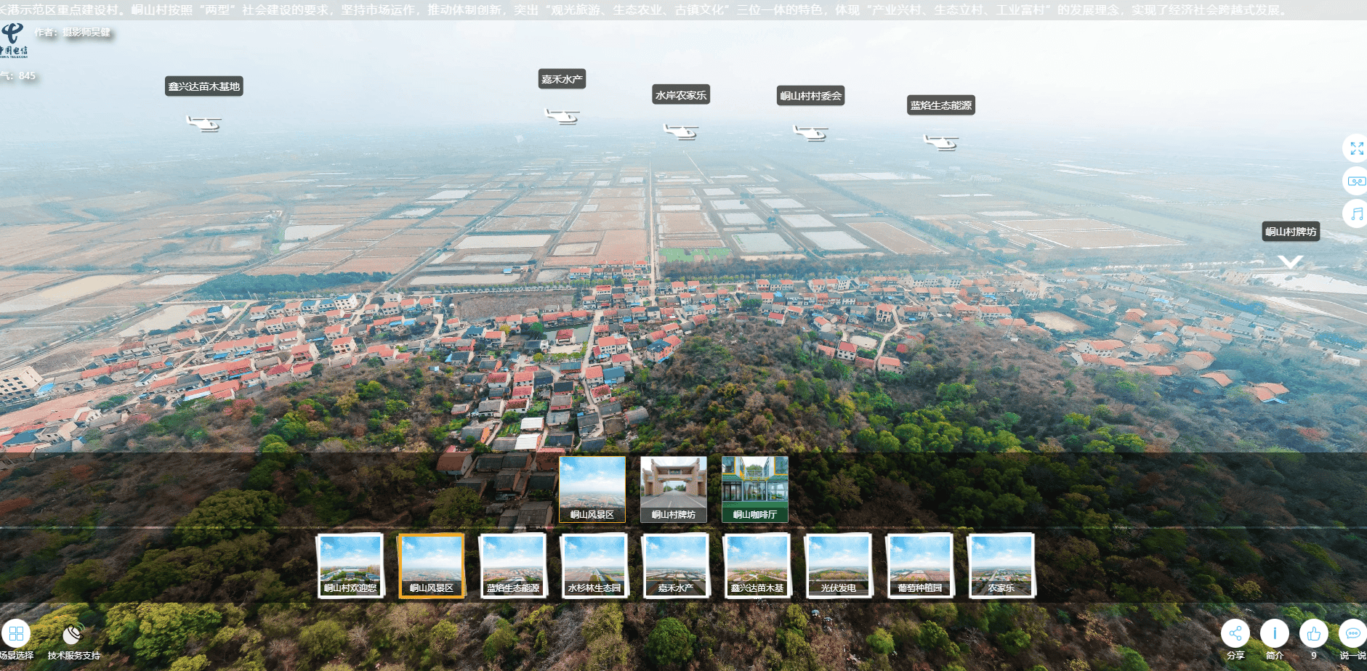Click helicopter hotspot under 鑫兴达苗木基地
The height and width of the screenshot is (671, 1367).
coord(203,123)
